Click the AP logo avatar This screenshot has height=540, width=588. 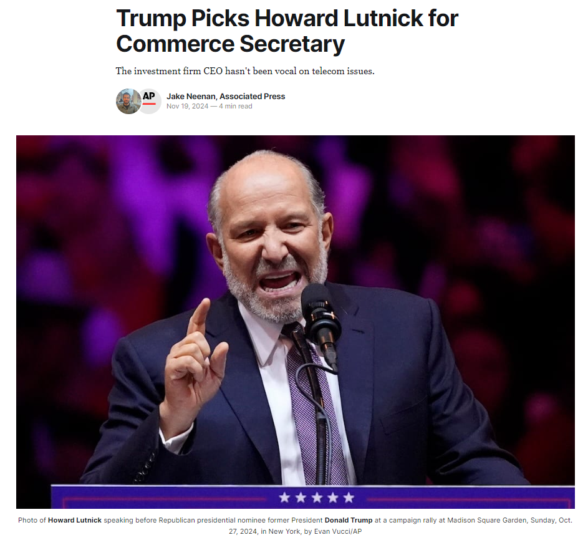[x=150, y=101]
